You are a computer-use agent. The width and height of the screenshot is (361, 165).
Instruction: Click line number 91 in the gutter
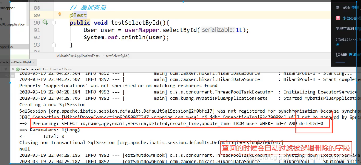pyautogui.click(x=37, y=30)
